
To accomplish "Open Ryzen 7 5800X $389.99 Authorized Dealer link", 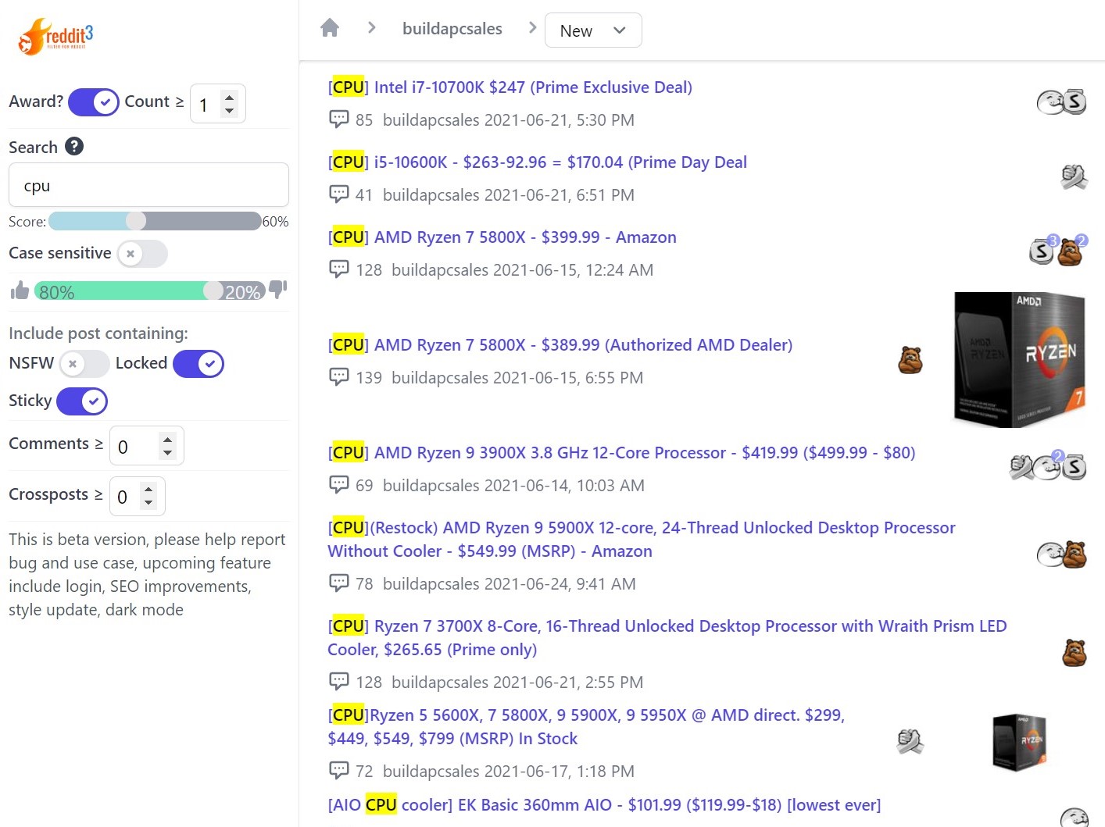I will tap(560, 344).
